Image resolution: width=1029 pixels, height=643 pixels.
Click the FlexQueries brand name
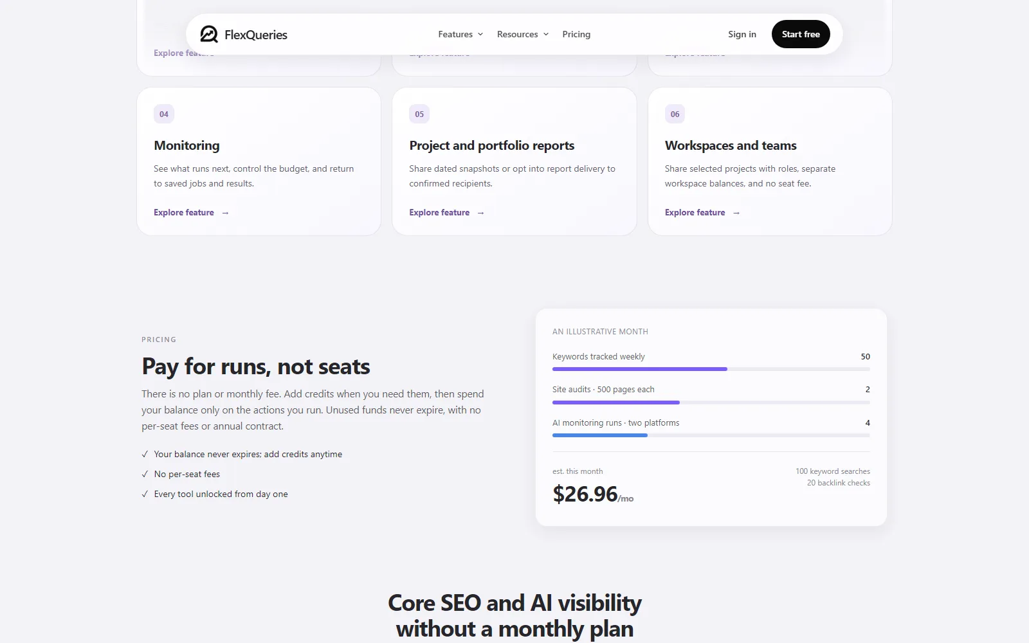coord(256,35)
